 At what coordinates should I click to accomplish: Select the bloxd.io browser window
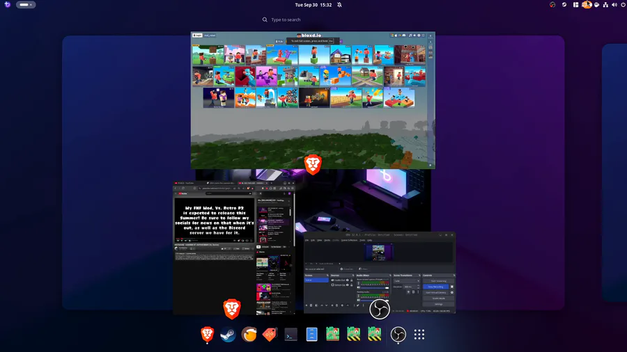click(313, 99)
